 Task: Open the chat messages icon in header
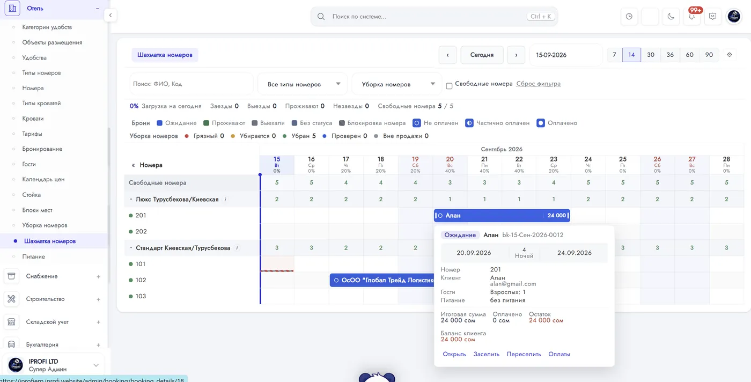pyautogui.click(x=712, y=17)
